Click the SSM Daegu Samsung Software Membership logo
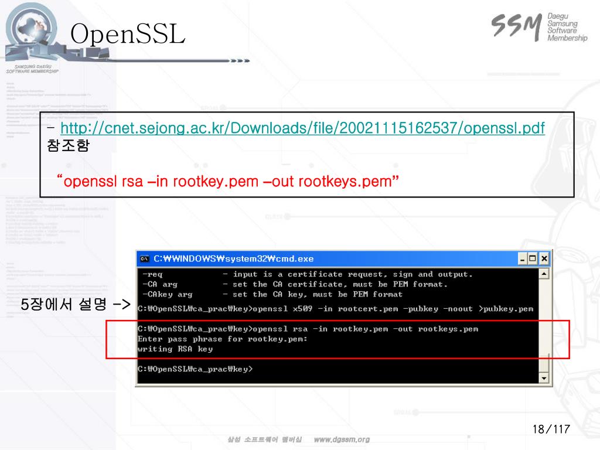The height and width of the screenshot is (450, 600). click(540, 27)
